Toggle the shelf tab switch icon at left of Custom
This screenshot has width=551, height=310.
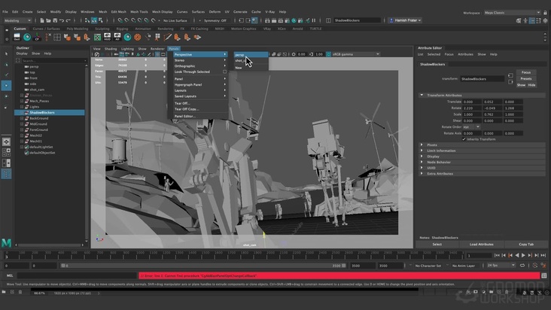tap(7, 30)
